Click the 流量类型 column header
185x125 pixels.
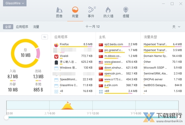click(150, 37)
